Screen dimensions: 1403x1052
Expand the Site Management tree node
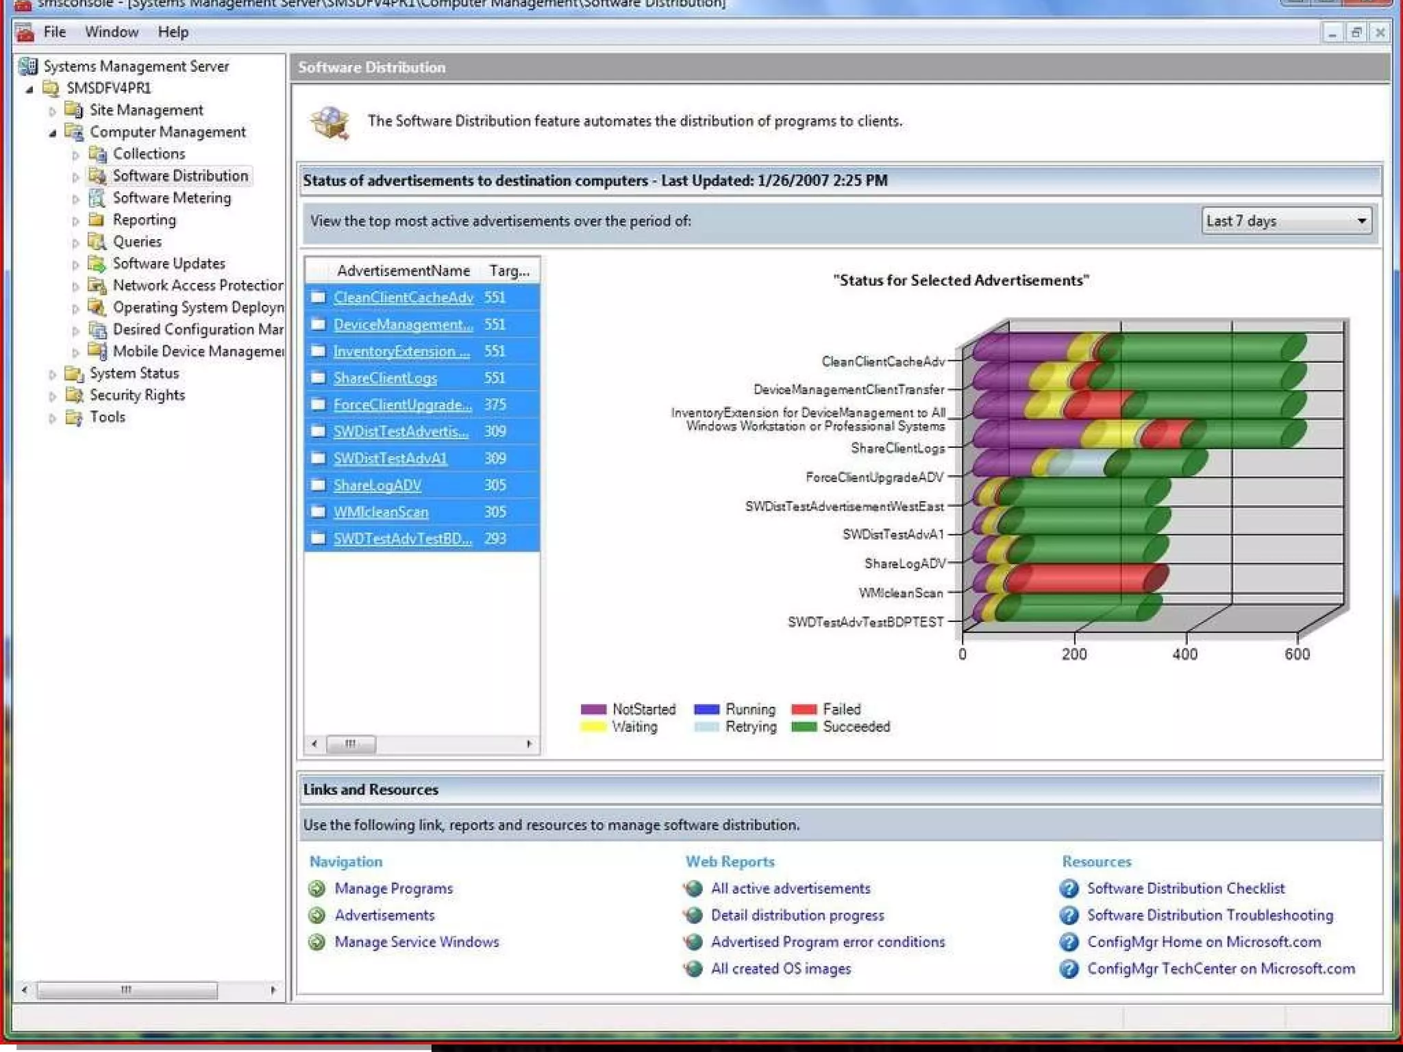click(53, 111)
